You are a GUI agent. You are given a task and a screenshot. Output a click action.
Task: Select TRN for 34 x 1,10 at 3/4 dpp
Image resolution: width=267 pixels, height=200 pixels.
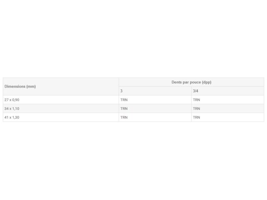click(196, 109)
